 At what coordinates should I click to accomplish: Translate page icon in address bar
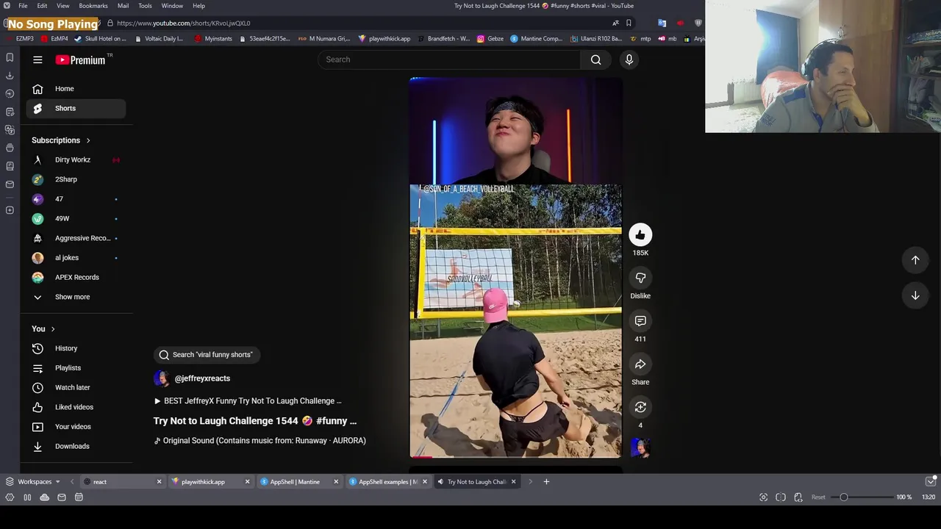coord(615,23)
